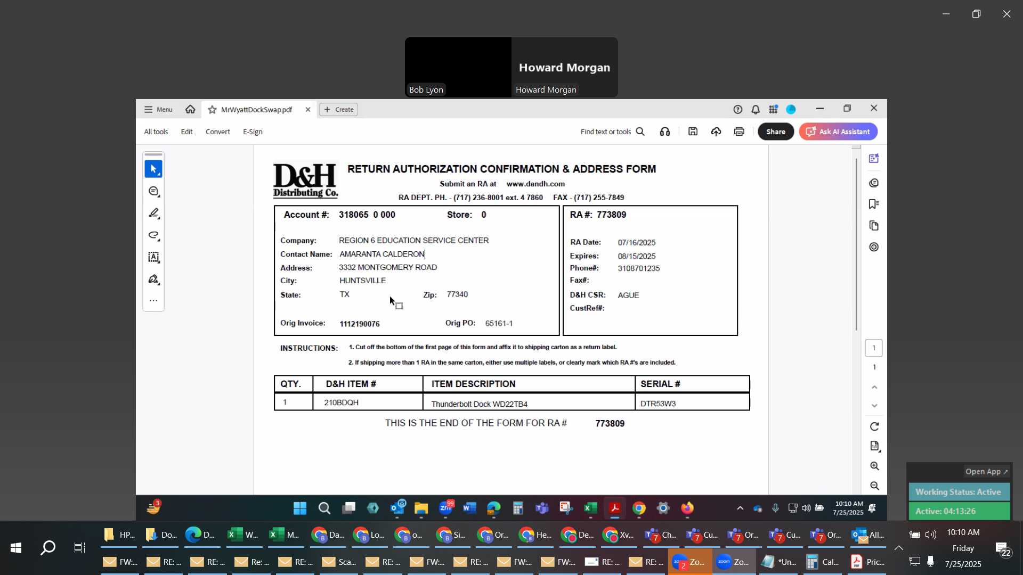Open the Pric... PDF taskbar item
Screen dimensions: 1023x575
[868, 562]
